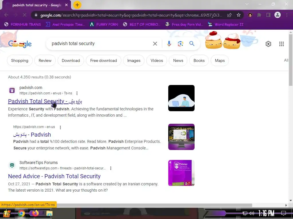Open the Start menu button
293x219 pixels.
point(7,213)
